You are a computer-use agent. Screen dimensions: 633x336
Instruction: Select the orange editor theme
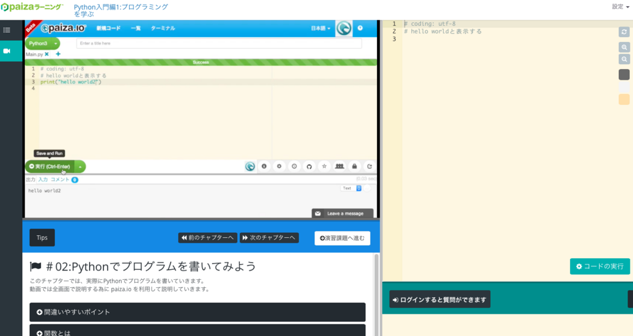[624, 99]
